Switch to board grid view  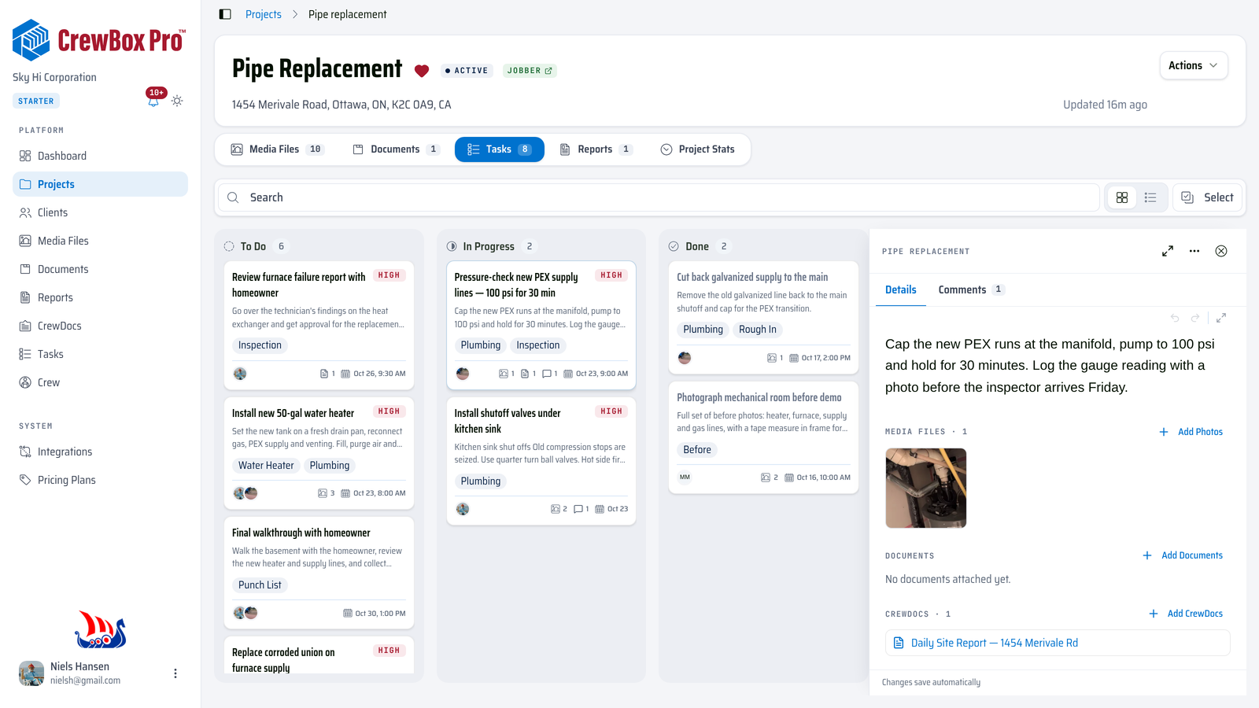pyautogui.click(x=1122, y=197)
